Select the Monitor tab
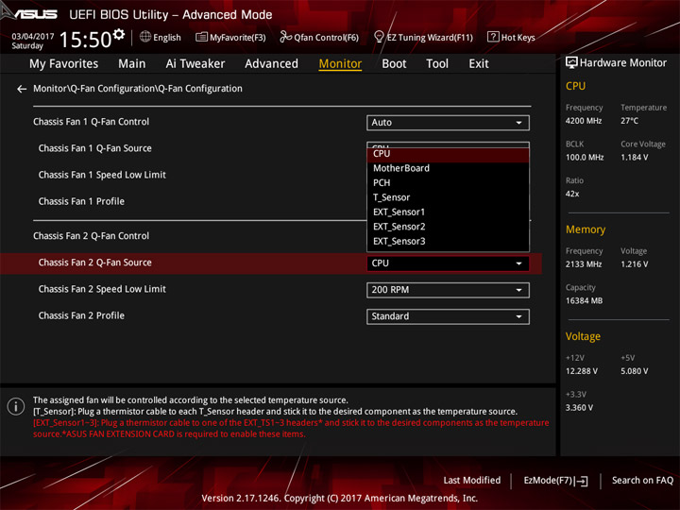This screenshot has height=510, width=680. 340,64
